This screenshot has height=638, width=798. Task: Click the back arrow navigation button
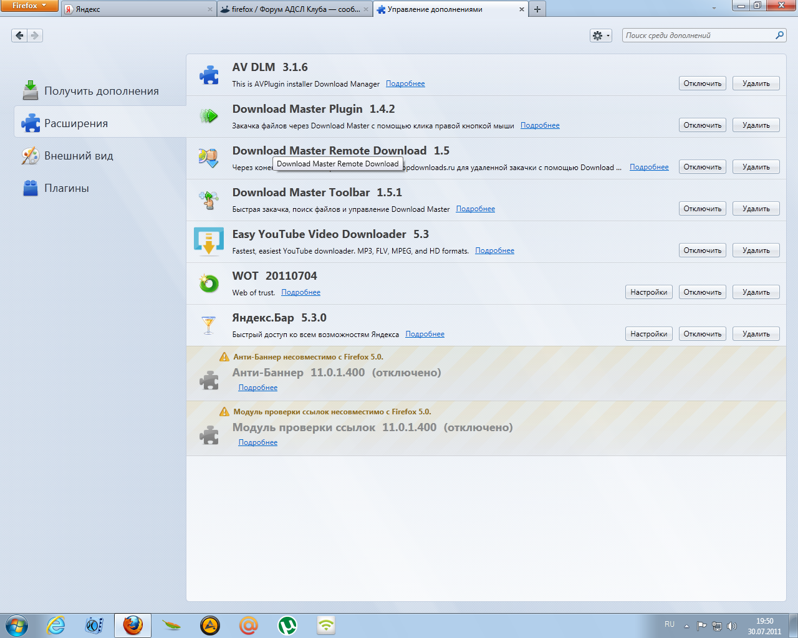point(19,36)
